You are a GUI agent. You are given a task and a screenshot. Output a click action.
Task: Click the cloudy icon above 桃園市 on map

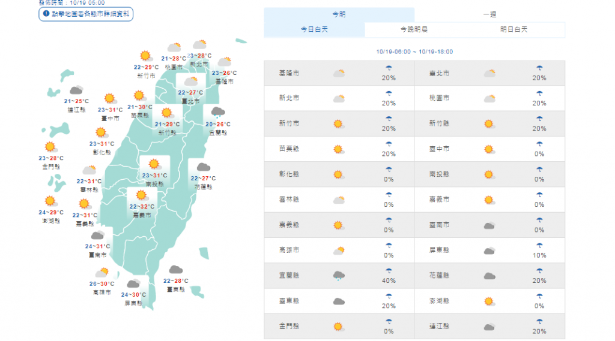tap(174, 47)
